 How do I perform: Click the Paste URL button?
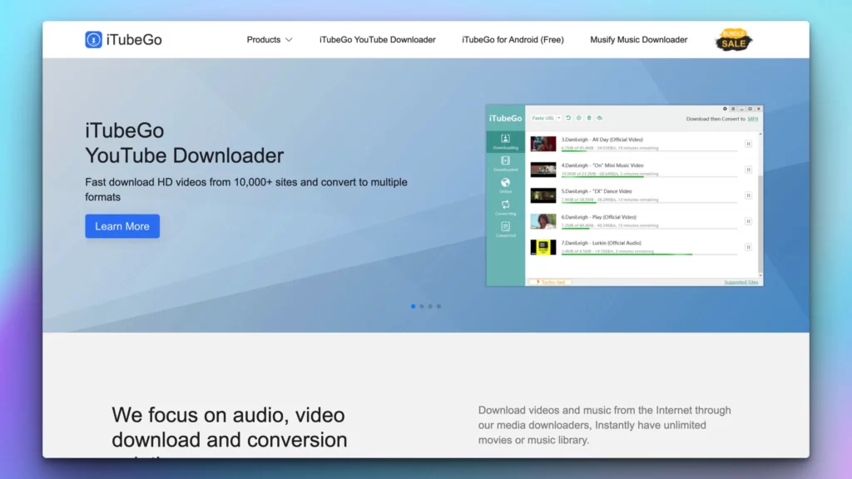[x=542, y=118]
